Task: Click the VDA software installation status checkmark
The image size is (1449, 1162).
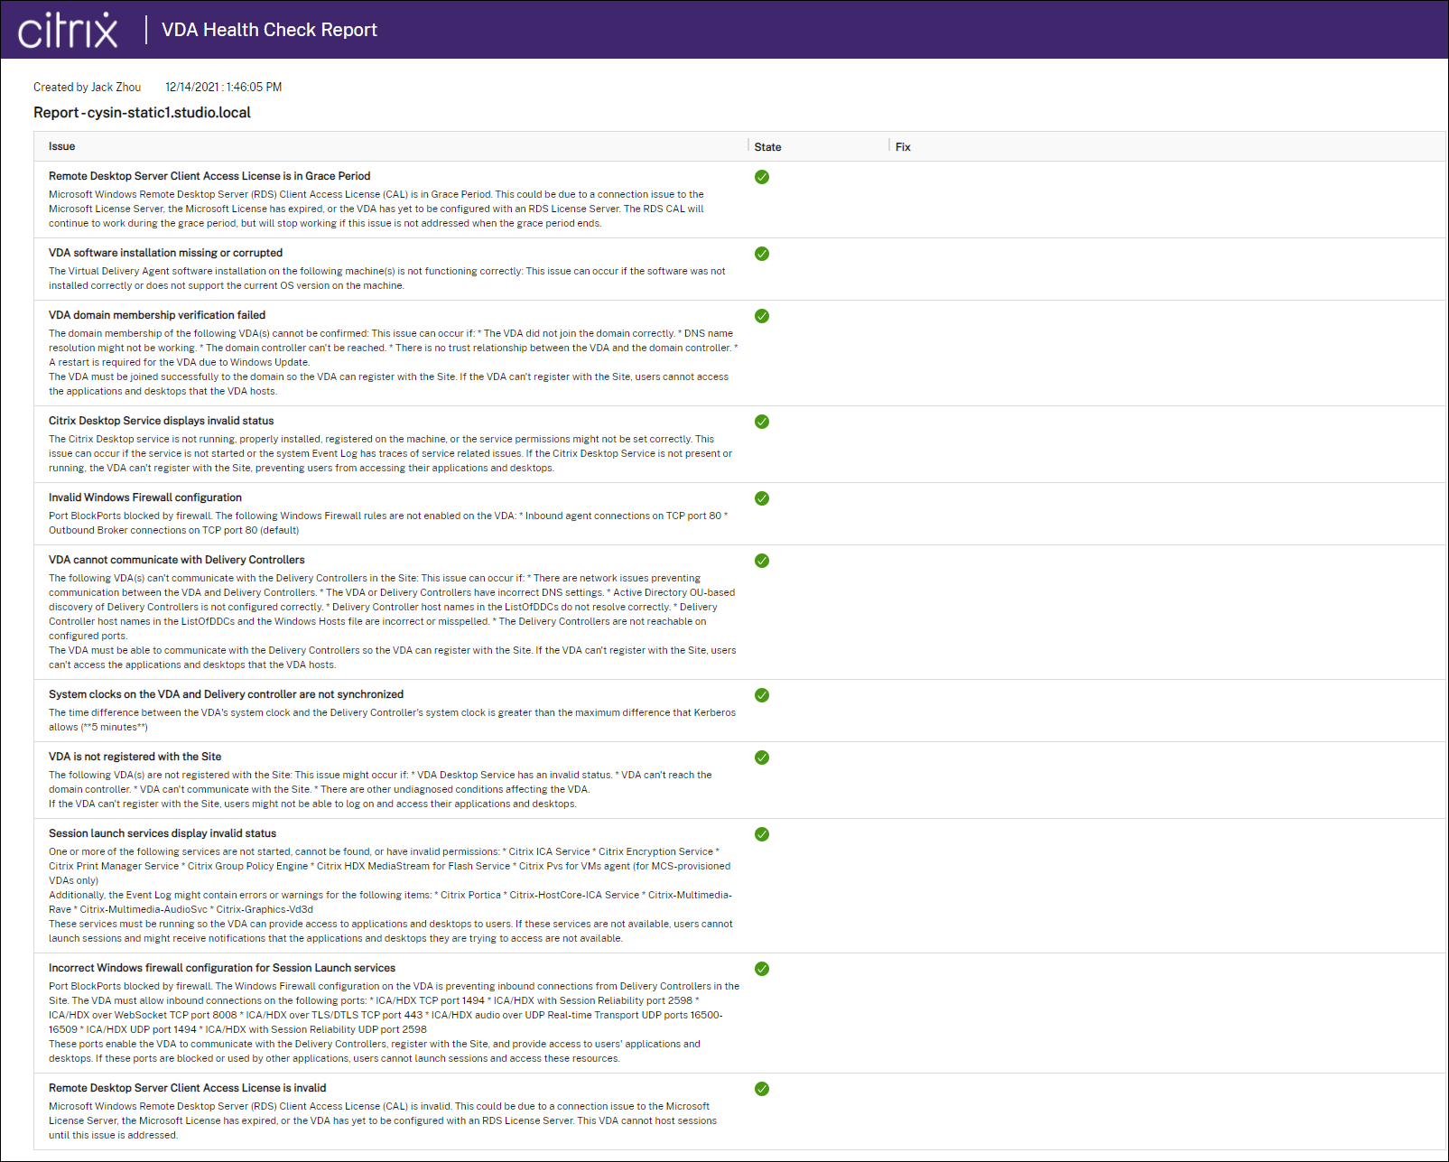Action: click(762, 254)
